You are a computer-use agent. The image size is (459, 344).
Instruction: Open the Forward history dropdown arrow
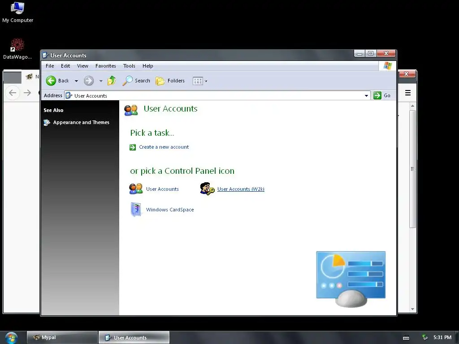click(101, 81)
